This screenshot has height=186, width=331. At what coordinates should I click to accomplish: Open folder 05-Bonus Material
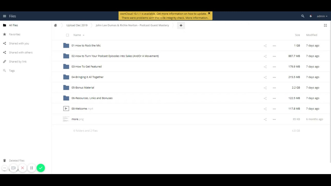coord(83,88)
